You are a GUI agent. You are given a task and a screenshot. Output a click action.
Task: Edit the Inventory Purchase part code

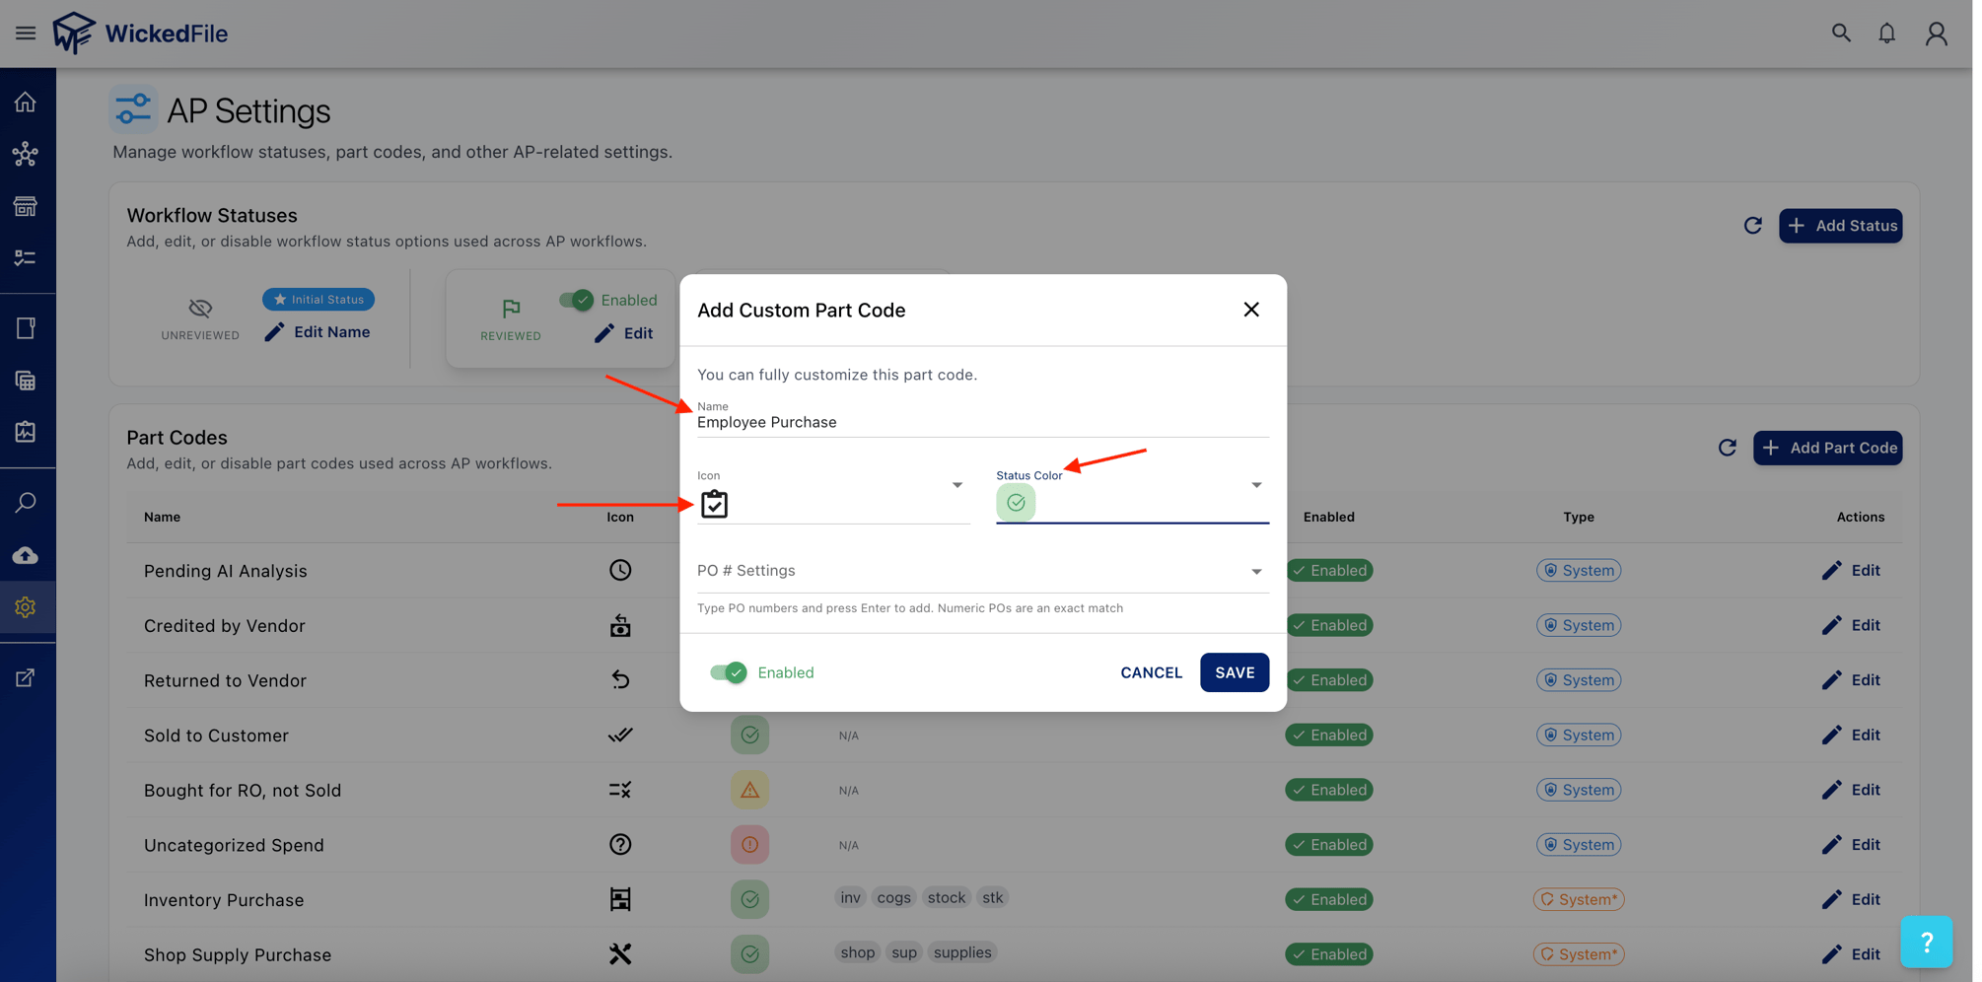(x=1851, y=899)
